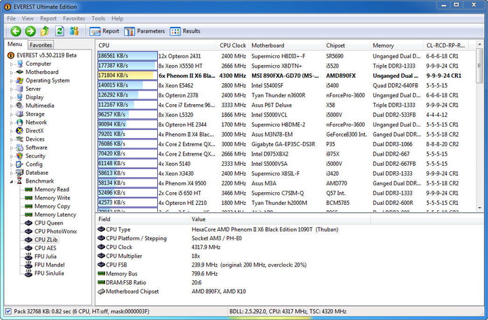Click the users icon in toolbar
The height and width of the screenshot is (320, 488).
pos(74,31)
